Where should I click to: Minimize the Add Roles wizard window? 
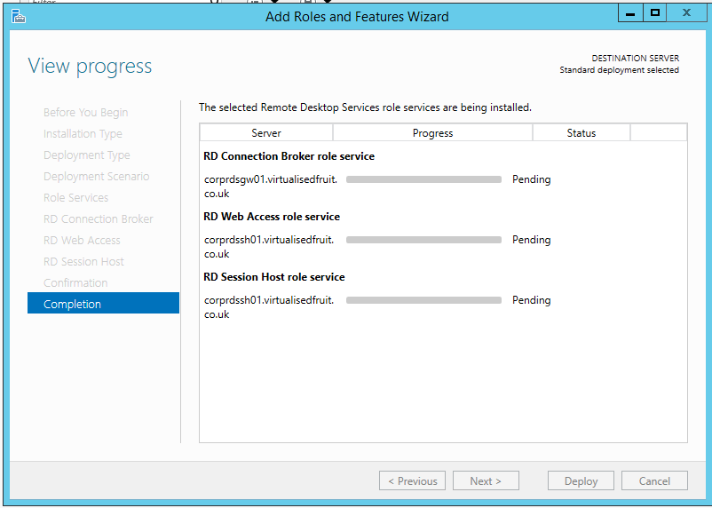pyautogui.click(x=629, y=12)
